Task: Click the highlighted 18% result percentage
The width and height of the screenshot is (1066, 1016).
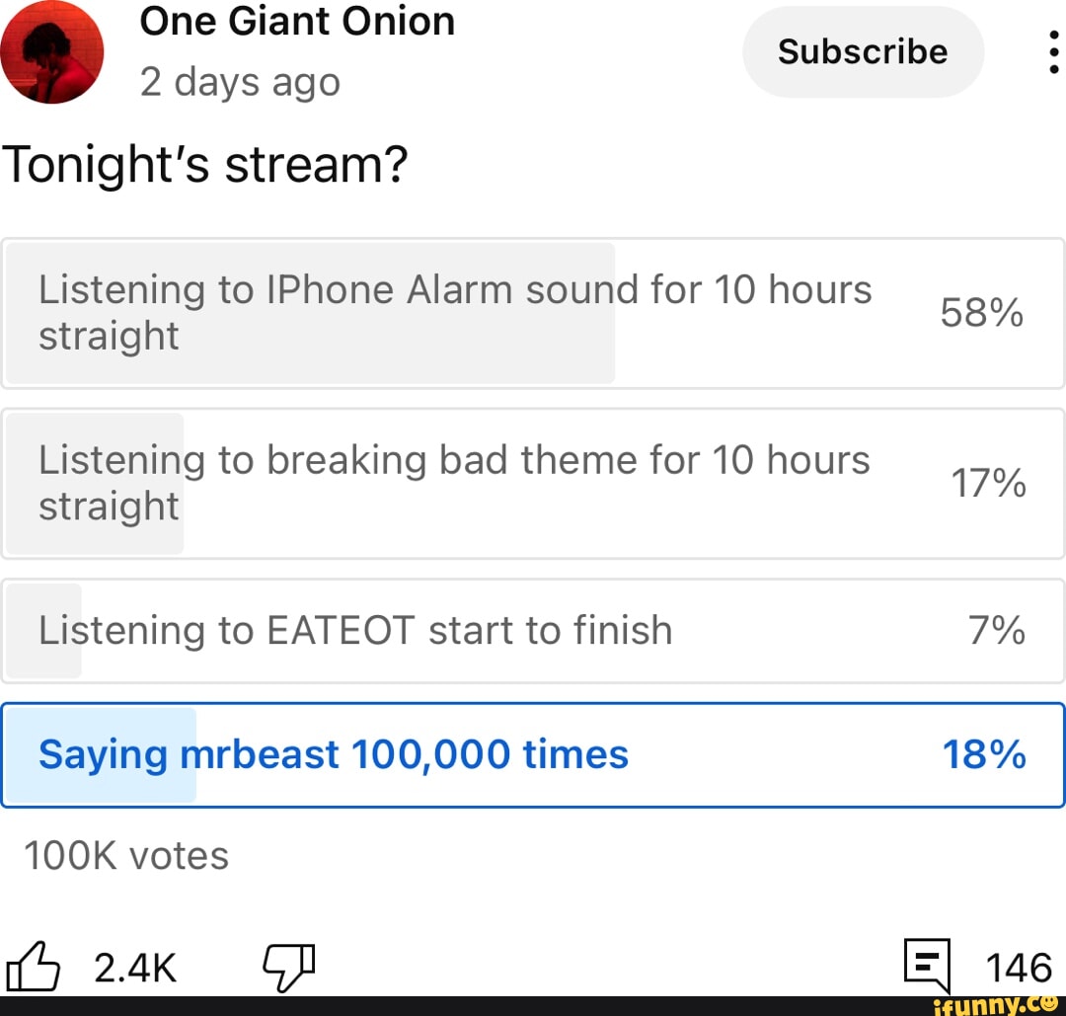Action: click(984, 755)
